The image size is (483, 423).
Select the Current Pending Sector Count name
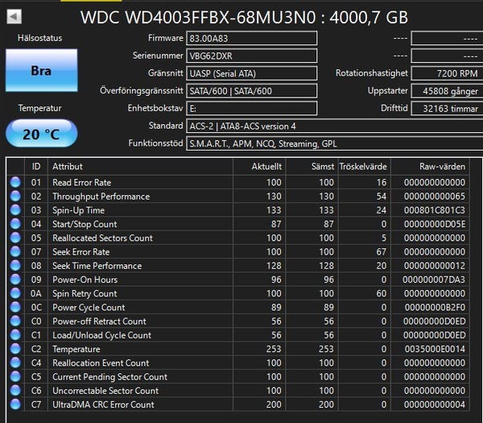point(109,377)
